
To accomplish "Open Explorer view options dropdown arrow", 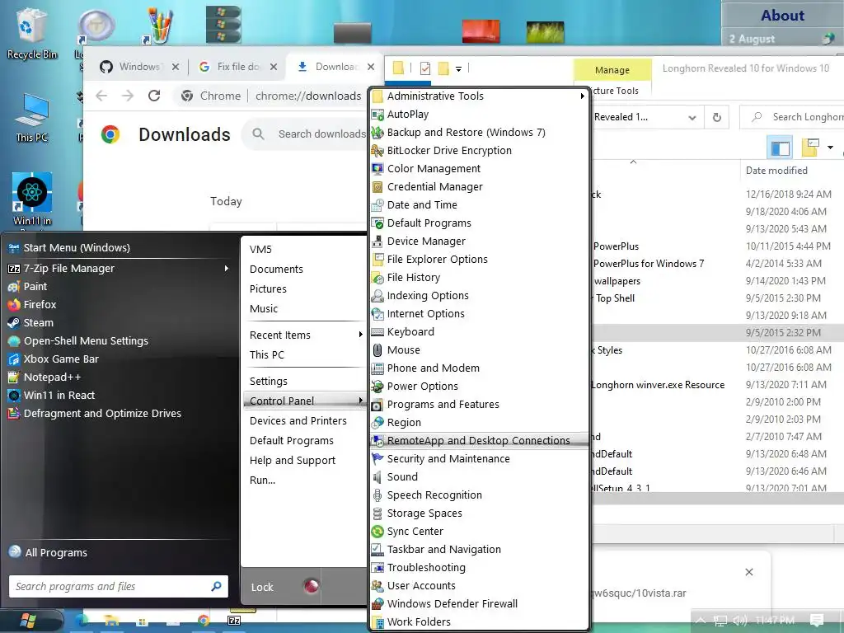I will tap(831, 148).
